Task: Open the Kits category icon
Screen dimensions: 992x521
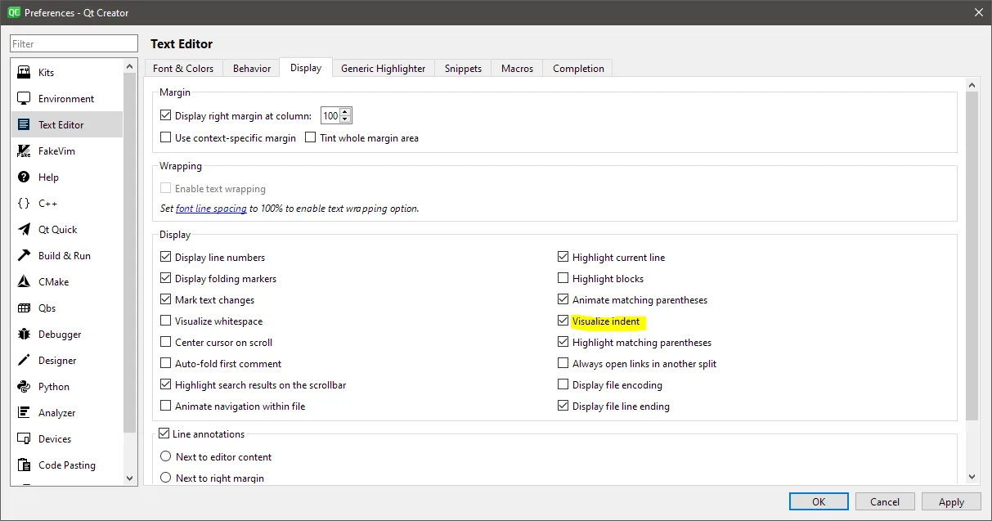Action: pyautogui.click(x=24, y=72)
